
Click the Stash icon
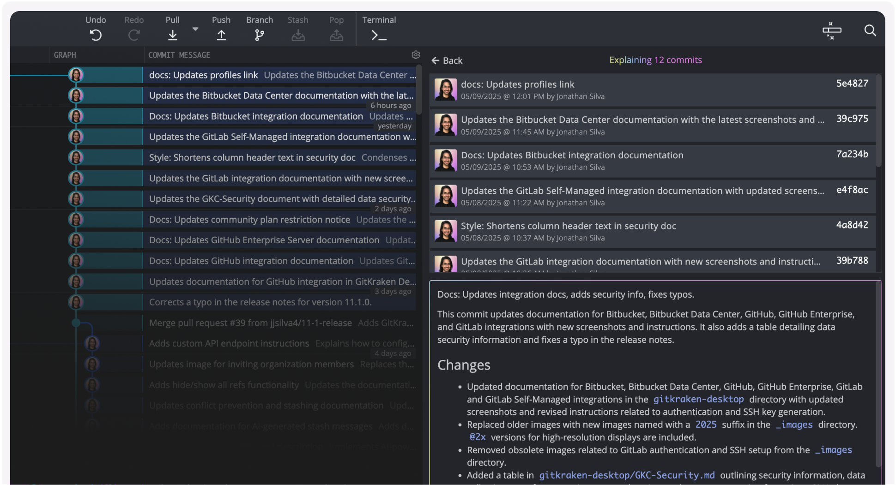click(298, 35)
